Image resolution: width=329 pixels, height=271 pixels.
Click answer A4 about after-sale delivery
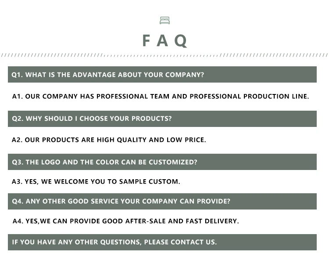click(126, 221)
